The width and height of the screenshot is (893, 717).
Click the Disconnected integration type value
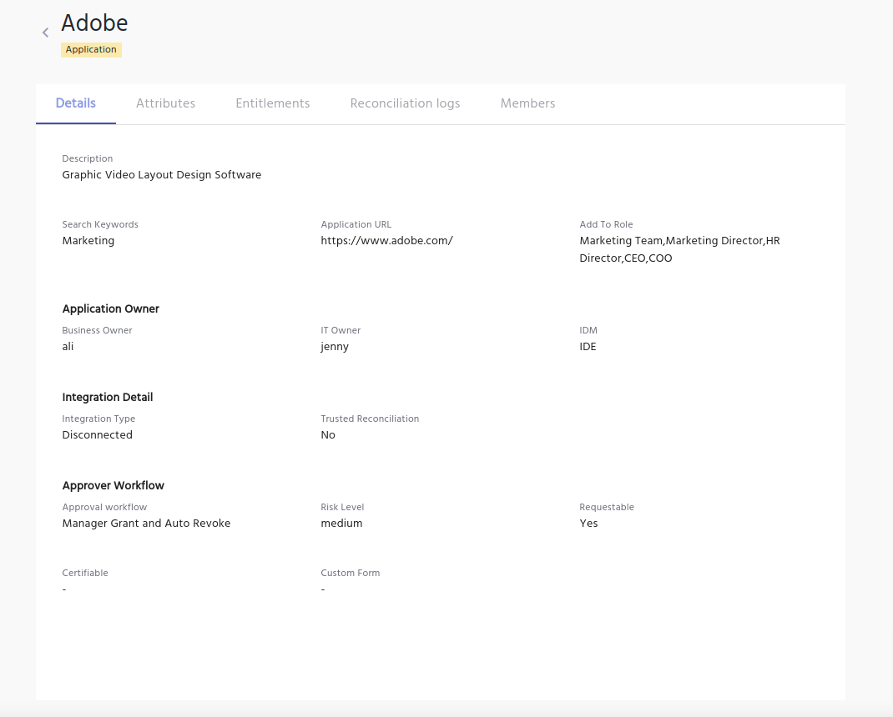(98, 435)
